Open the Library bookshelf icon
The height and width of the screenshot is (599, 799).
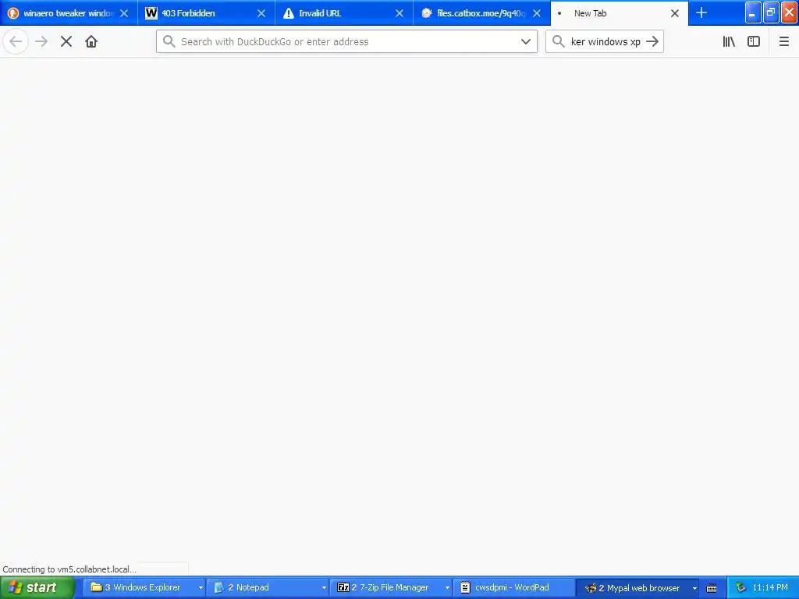click(729, 42)
